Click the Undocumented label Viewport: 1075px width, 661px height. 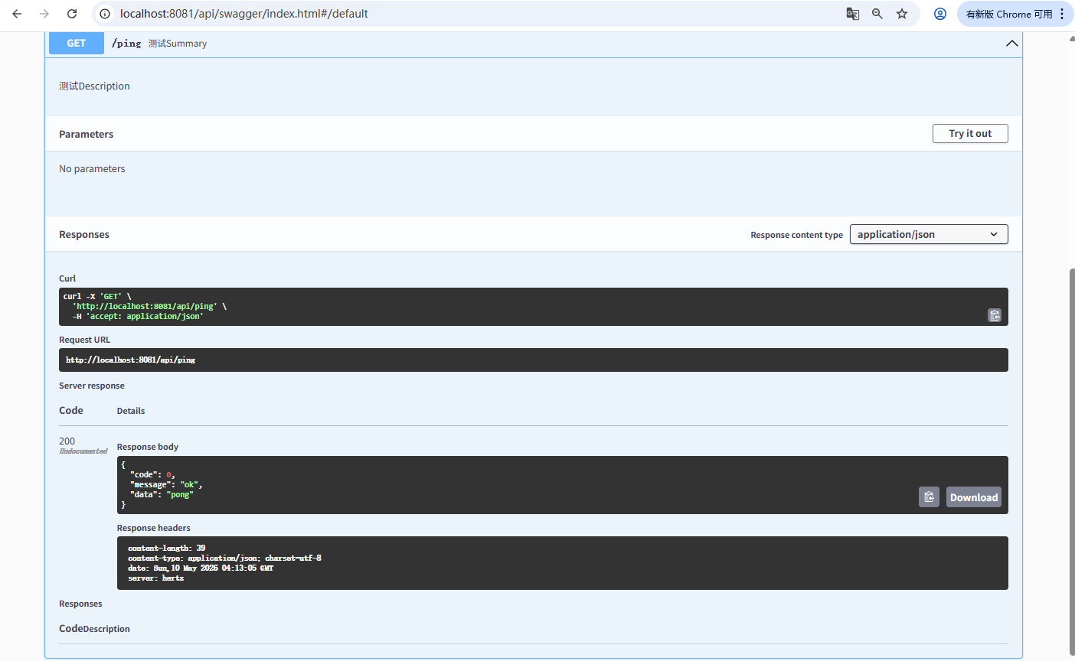83,451
